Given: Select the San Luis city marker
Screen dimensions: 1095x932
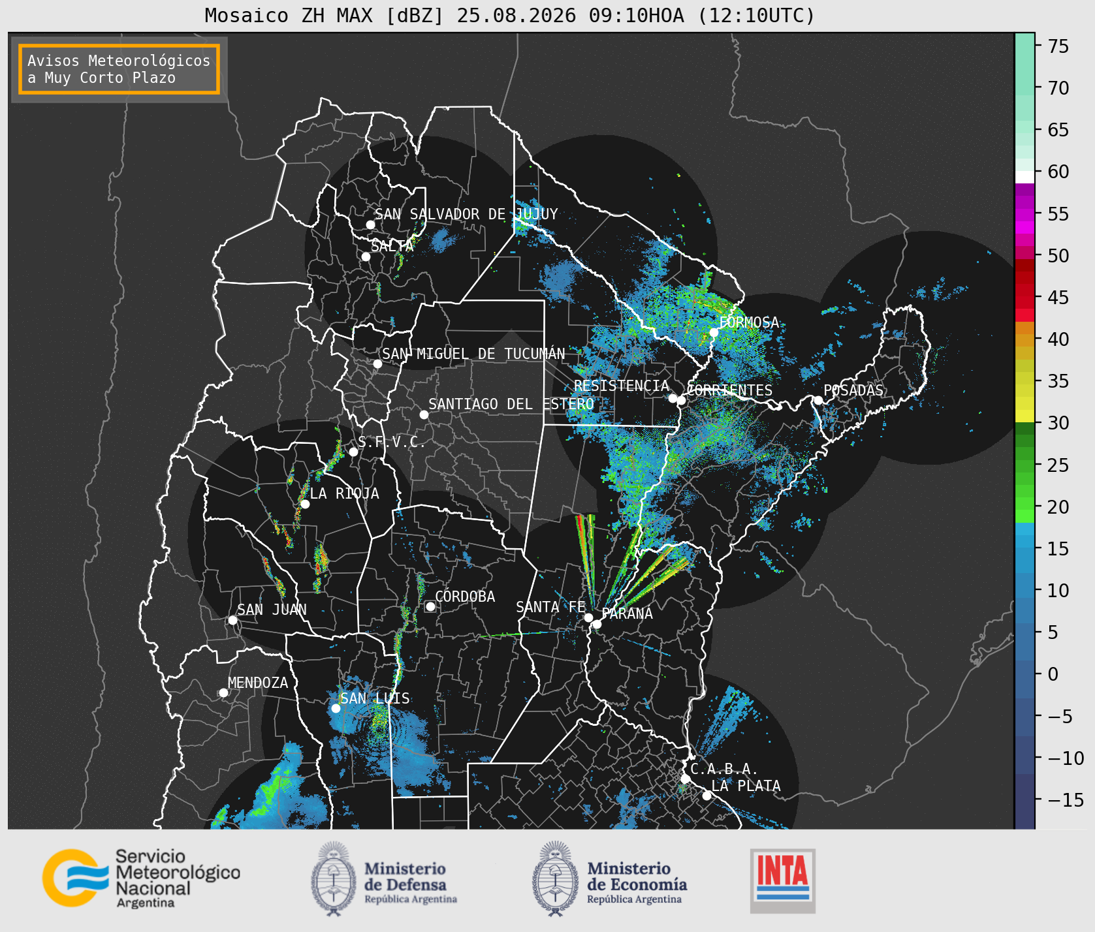Looking at the screenshot, I should pos(336,708).
